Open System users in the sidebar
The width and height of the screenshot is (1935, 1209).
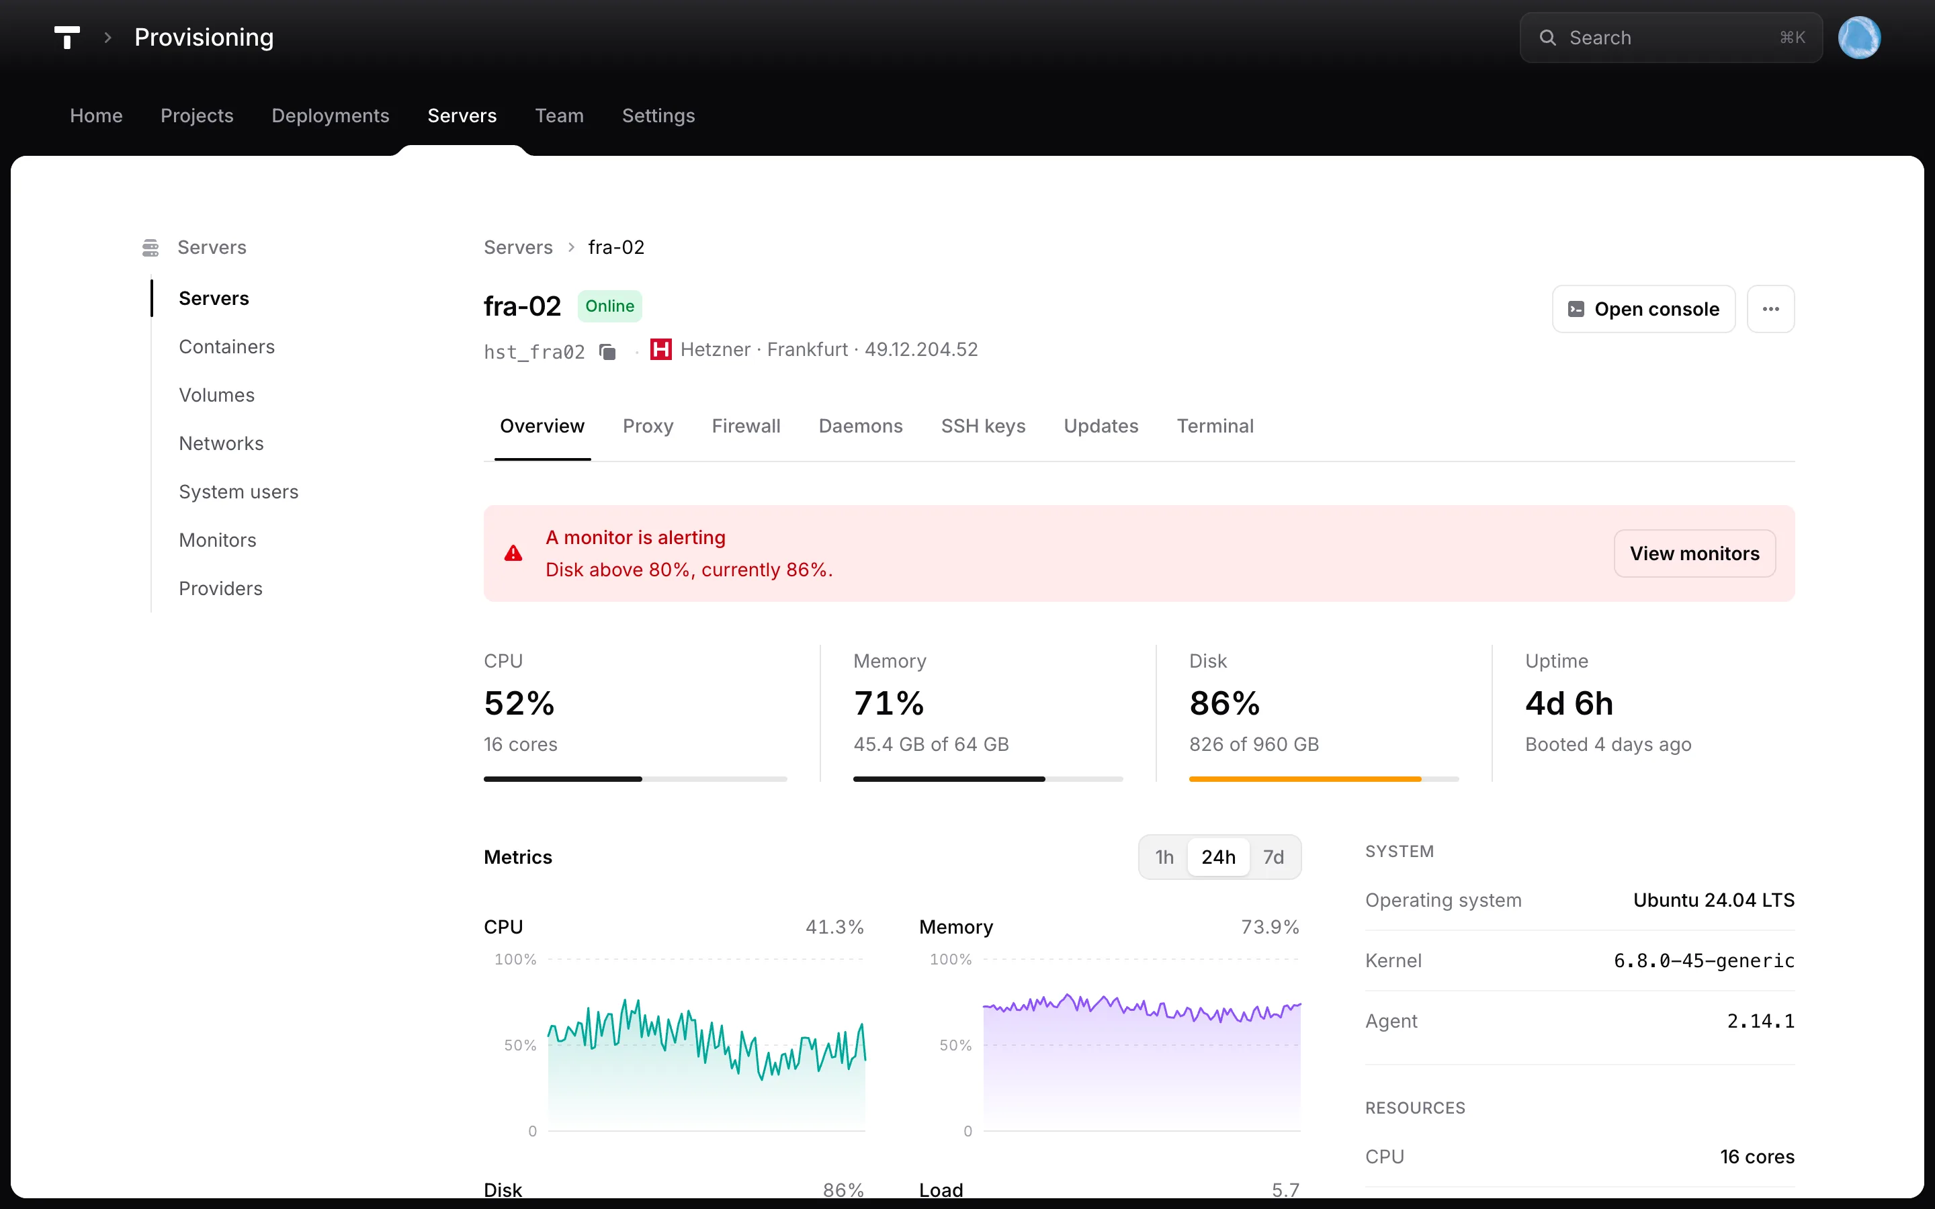[239, 492]
